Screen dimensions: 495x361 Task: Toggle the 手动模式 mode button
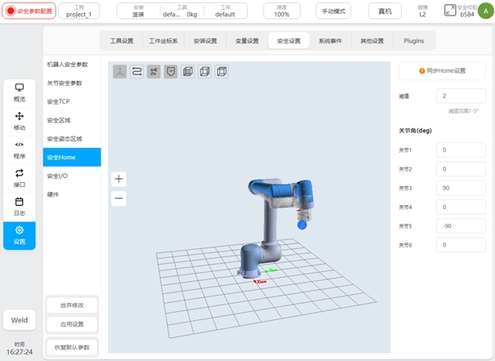333,11
